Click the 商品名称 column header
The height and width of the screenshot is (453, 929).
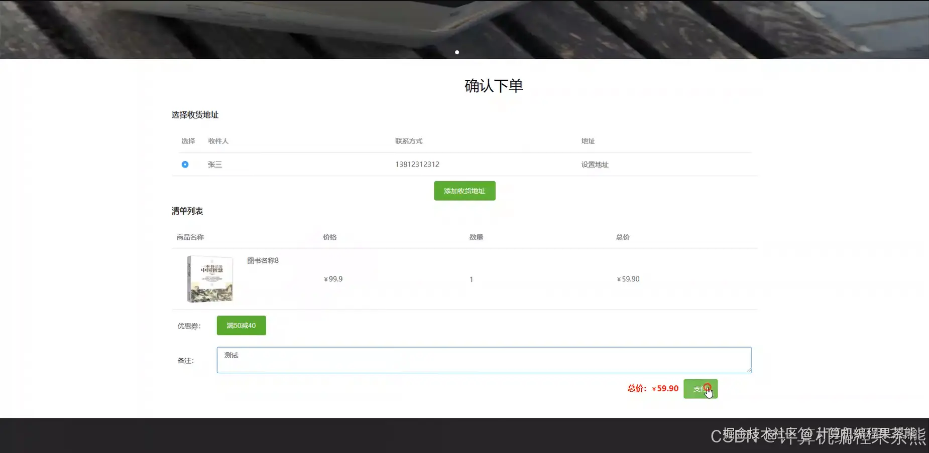tap(189, 237)
